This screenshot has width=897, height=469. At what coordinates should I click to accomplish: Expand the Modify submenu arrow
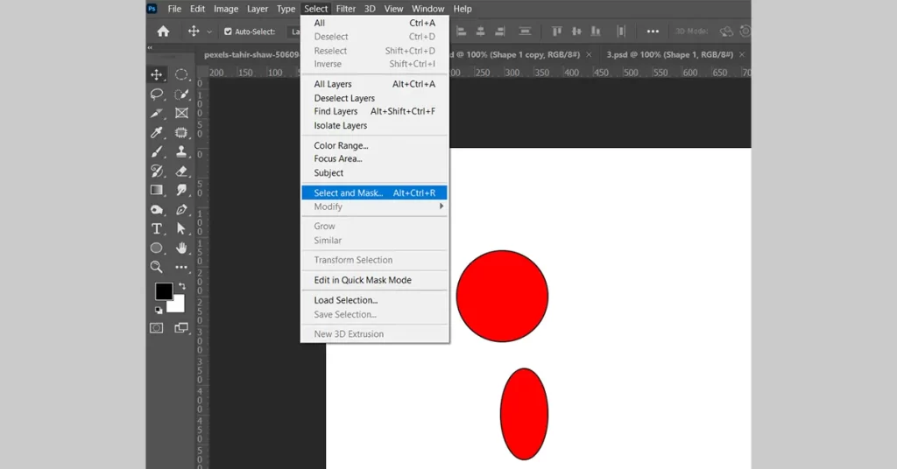tap(441, 206)
